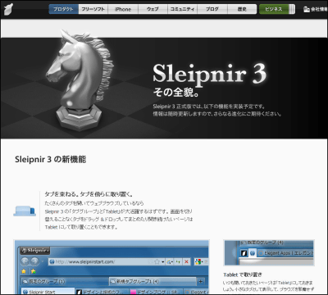Click the Tablet で取り置き heading
This screenshot has height=295, width=328.
coord(243,275)
